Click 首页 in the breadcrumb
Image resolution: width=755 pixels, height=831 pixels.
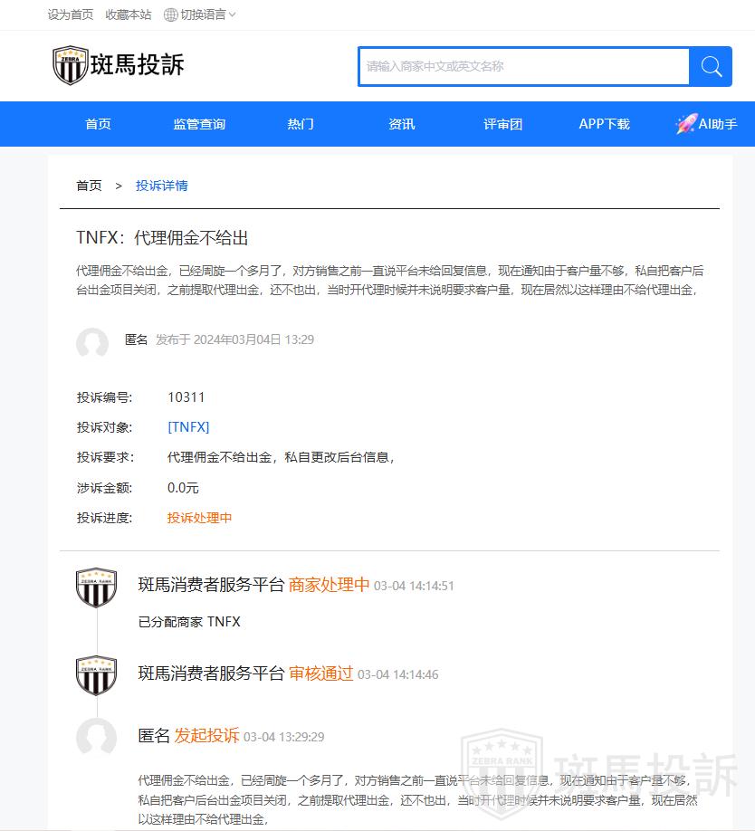(x=89, y=186)
